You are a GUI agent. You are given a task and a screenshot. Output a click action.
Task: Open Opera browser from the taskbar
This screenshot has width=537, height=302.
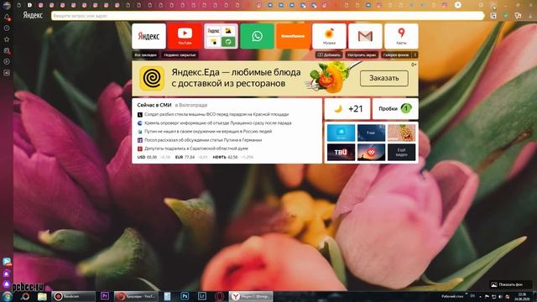click(220, 296)
